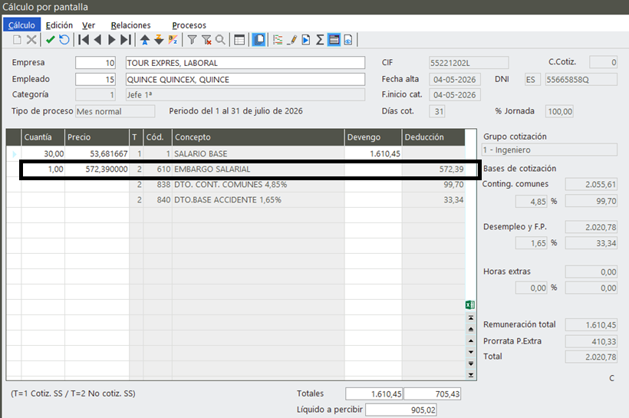Open the Ver menu

pyautogui.click(x=88, y=25)
